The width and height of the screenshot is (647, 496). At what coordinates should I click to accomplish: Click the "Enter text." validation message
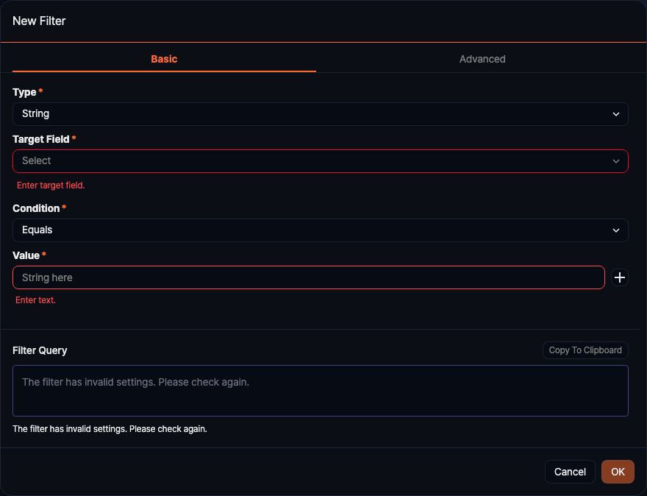[36, 300]
